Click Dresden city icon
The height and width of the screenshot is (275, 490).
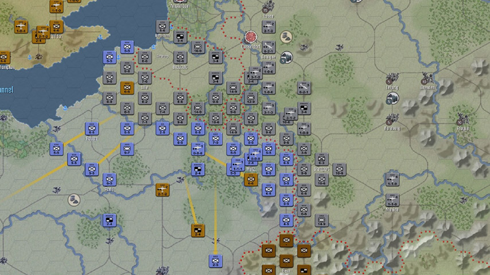coord(427,78)
